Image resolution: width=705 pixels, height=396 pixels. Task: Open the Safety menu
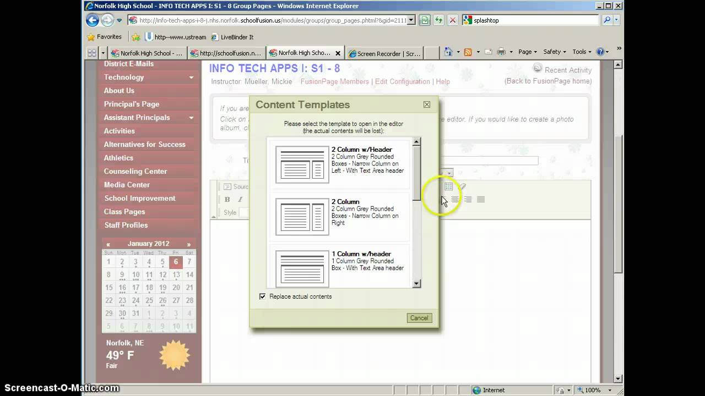tap(555, 52)
